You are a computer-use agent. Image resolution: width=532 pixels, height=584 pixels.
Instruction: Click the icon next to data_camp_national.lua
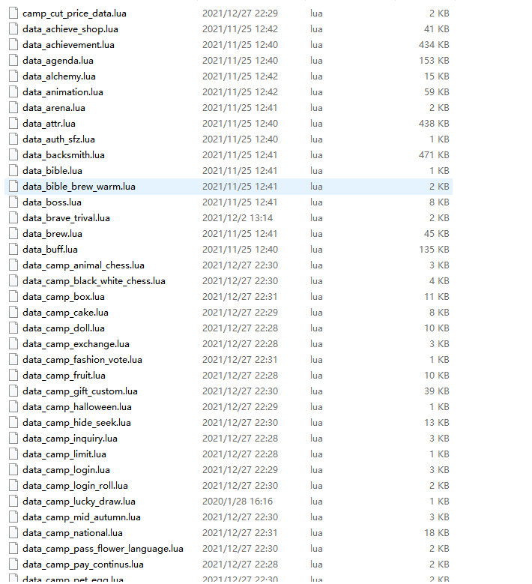(x=13, y=533)
